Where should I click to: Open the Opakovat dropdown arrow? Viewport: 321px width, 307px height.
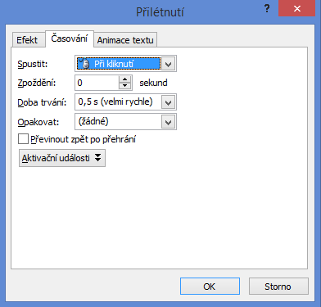pos(168,122)
